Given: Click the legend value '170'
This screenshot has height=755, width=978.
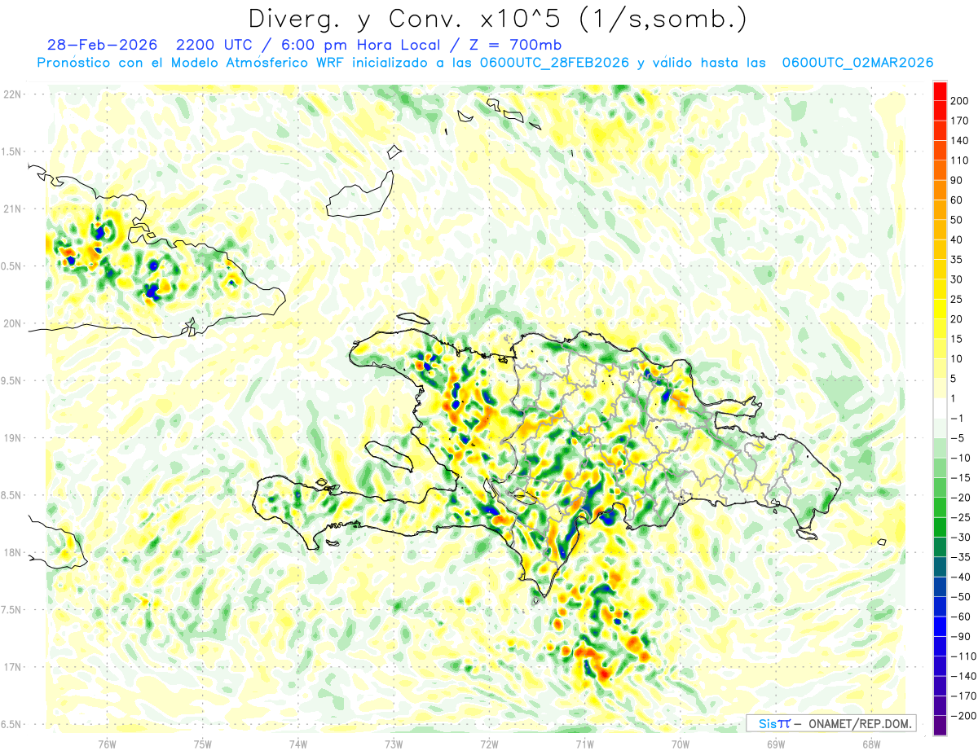Looking at the screenshot, I should coord(960,121).
